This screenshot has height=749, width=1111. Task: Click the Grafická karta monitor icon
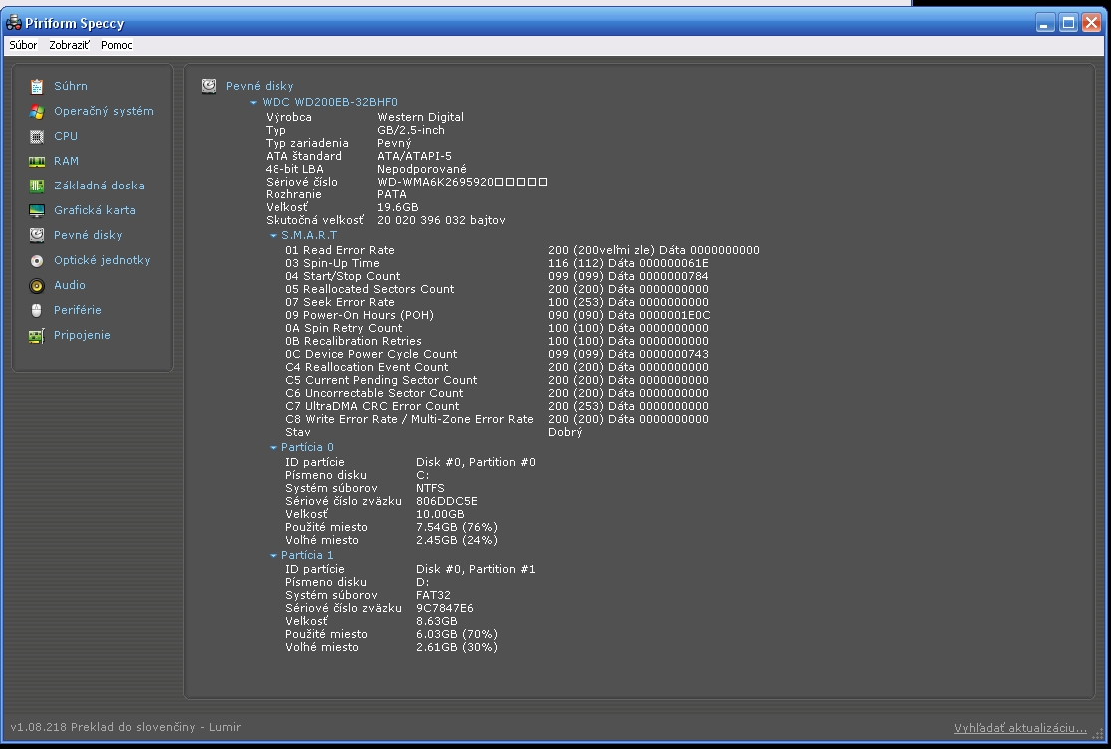click(37, 211)
